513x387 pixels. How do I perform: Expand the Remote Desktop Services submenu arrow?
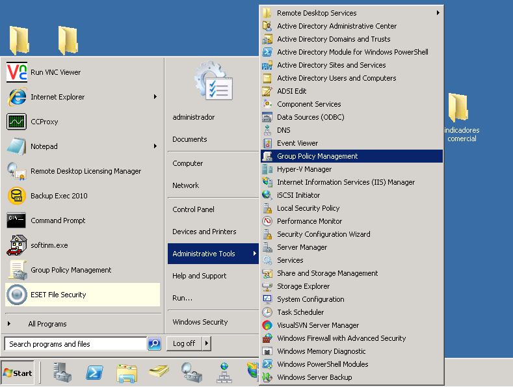438,13
